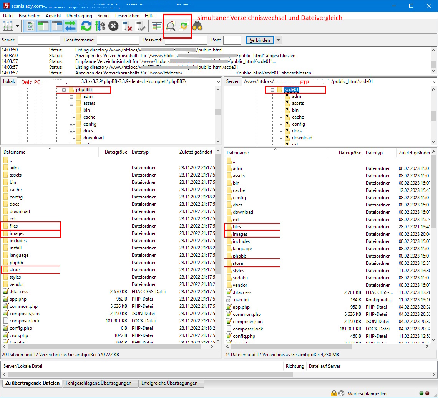
Task: Toggle the directory comparison button
Action: (171, 26)
